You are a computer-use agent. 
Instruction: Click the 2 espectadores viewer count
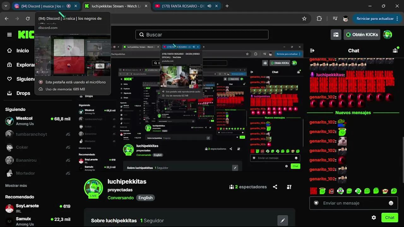click(x=248, y=187)
